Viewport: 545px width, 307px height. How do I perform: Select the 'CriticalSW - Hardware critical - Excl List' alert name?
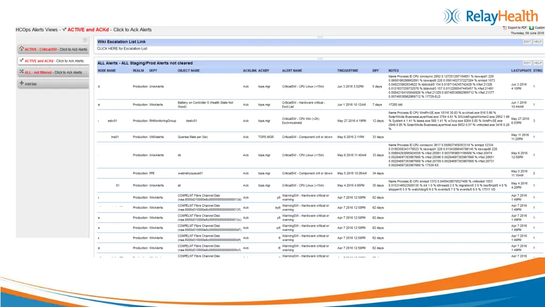coord(303,105)
